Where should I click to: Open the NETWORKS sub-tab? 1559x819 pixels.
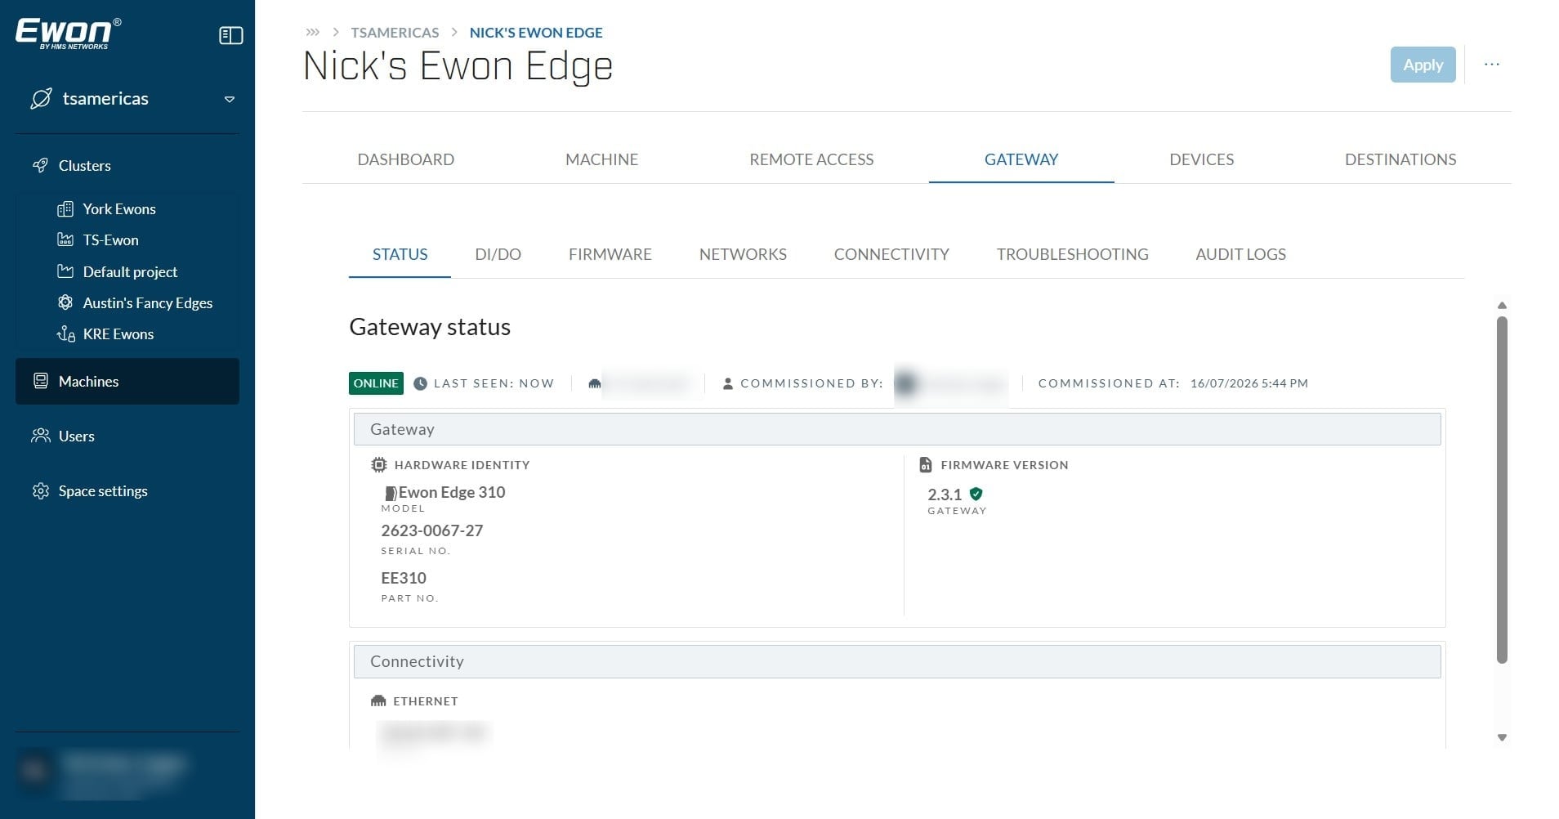pos(743,254)
